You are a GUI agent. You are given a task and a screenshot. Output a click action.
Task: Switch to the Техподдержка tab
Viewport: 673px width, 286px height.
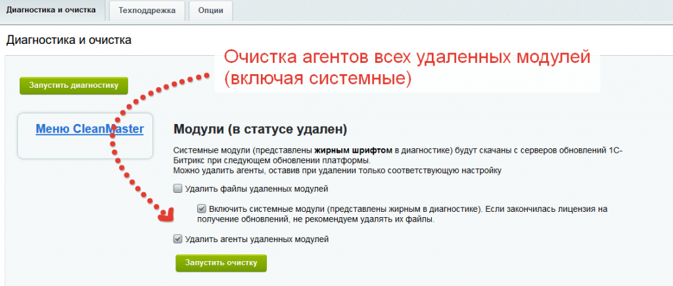(x=147, y=11)
